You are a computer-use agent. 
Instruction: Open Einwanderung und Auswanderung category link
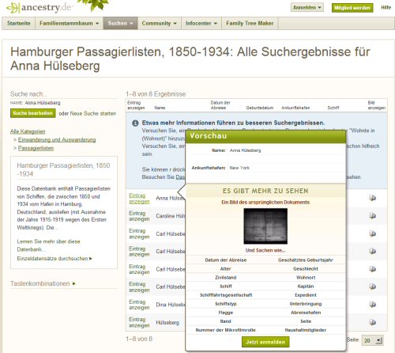click(x=57, y=139)
